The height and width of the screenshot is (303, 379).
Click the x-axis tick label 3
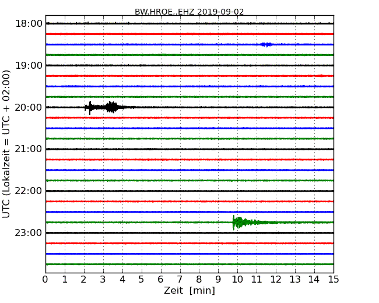click(x=103, y=279)
